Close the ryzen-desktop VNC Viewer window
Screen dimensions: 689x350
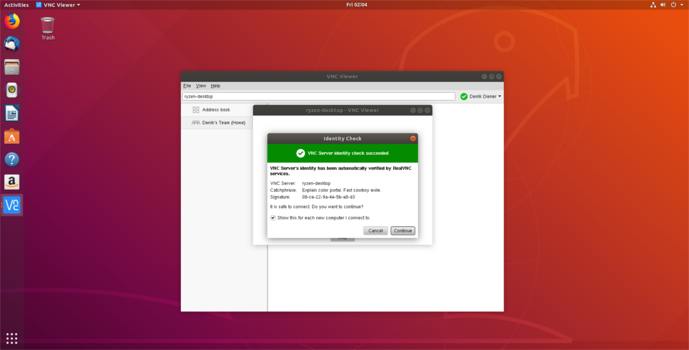coord(427,110)
